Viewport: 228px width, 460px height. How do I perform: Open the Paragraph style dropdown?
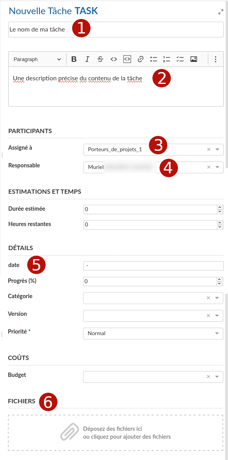point(37,59)
